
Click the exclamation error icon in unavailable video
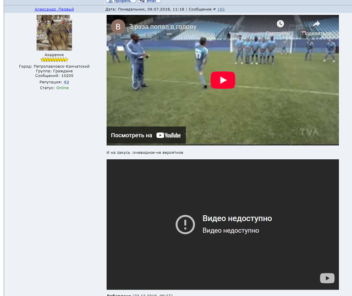[185, 225]
